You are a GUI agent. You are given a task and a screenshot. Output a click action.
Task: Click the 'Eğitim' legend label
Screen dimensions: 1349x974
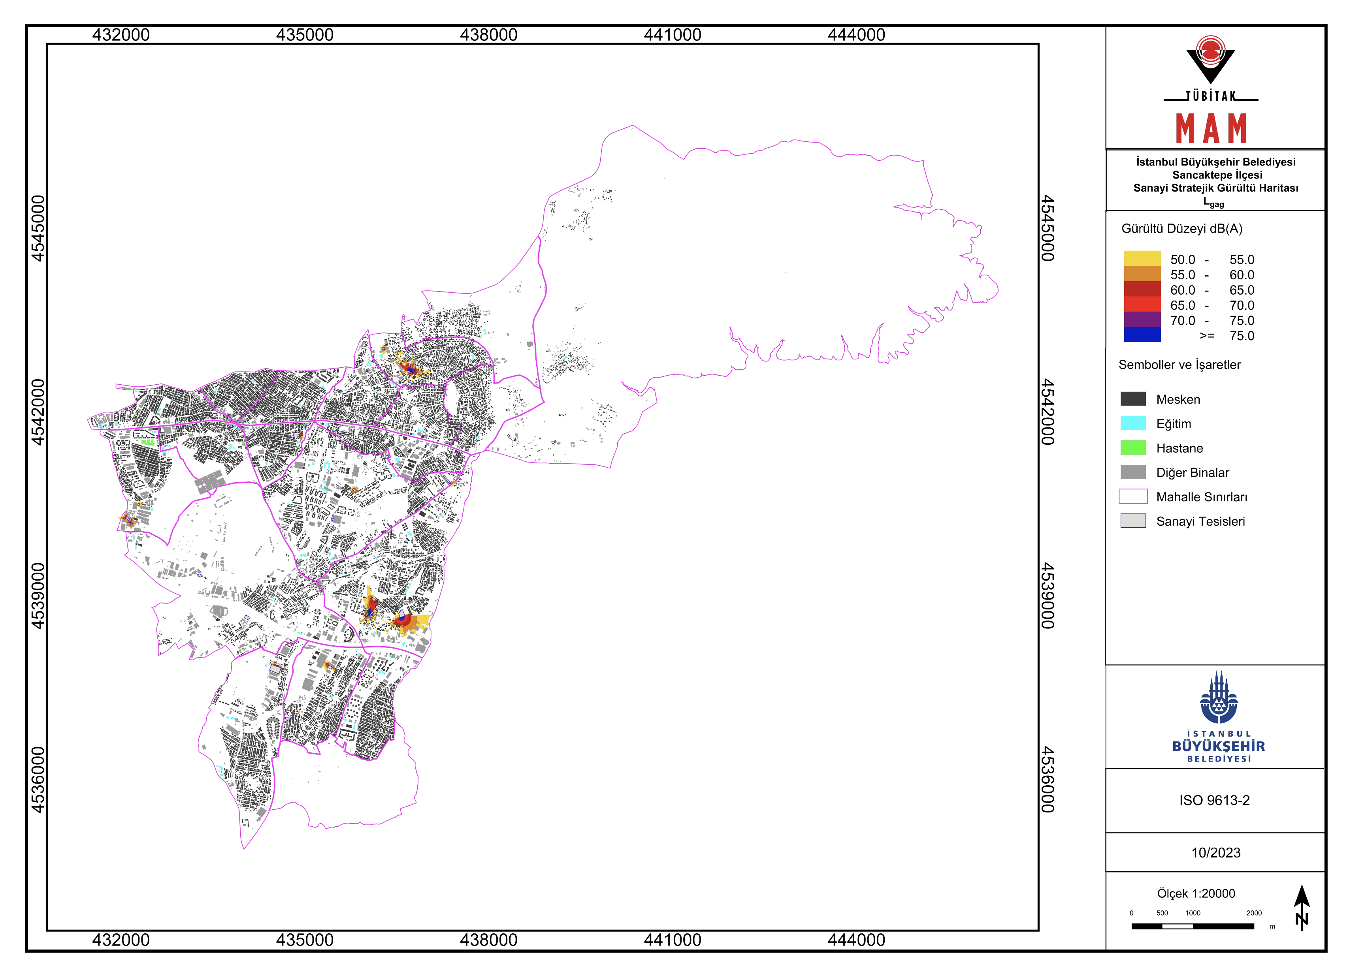1174,424
